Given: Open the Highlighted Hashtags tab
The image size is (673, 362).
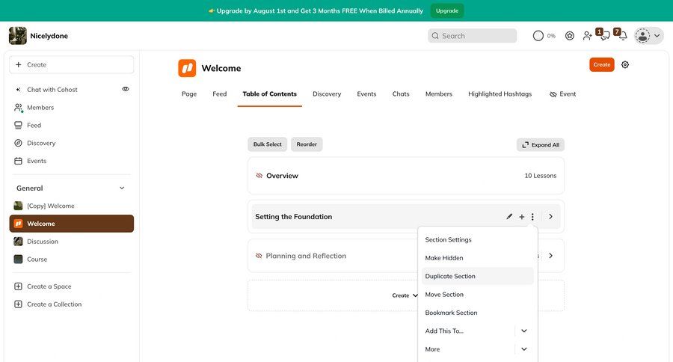Looking at the screenshot, I should point(500,93).
